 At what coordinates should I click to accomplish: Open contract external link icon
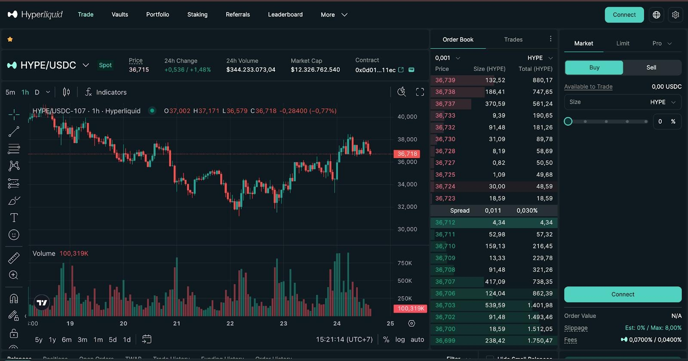coord(401,70)
